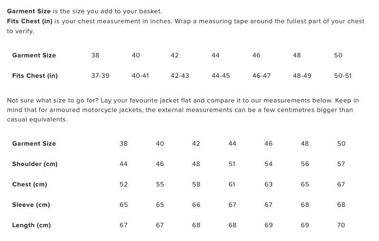Screen dimensions: 379x241
Task: Click the bold "Garment Size" text in the intro
Action: pyautogui.click(x=29, y=11)
